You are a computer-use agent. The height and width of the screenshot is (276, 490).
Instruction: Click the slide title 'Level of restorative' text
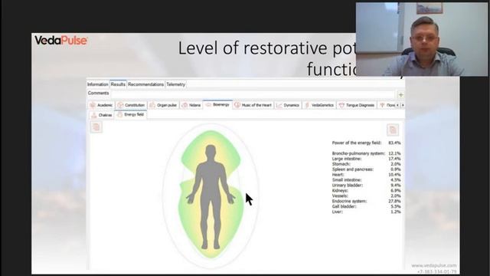point(253,48)
